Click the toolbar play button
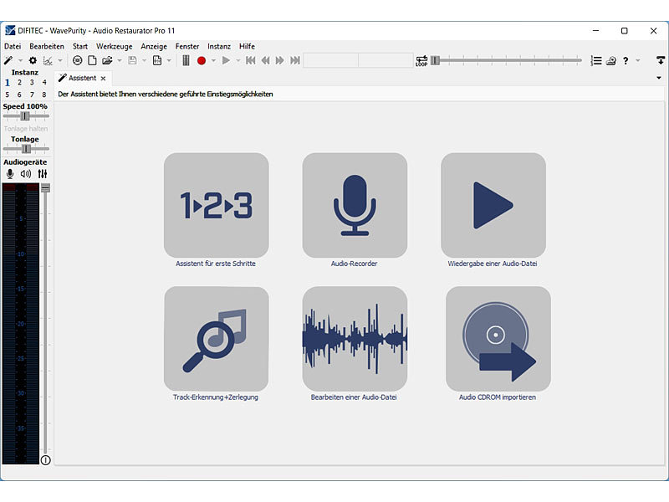The width and height of the screenshot is (669, 502). 226,60
